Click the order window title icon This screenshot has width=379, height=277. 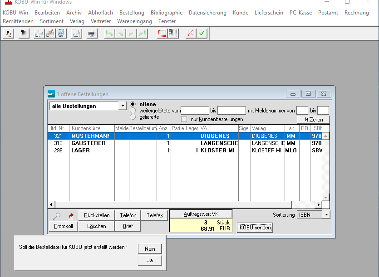coord(51,94)
